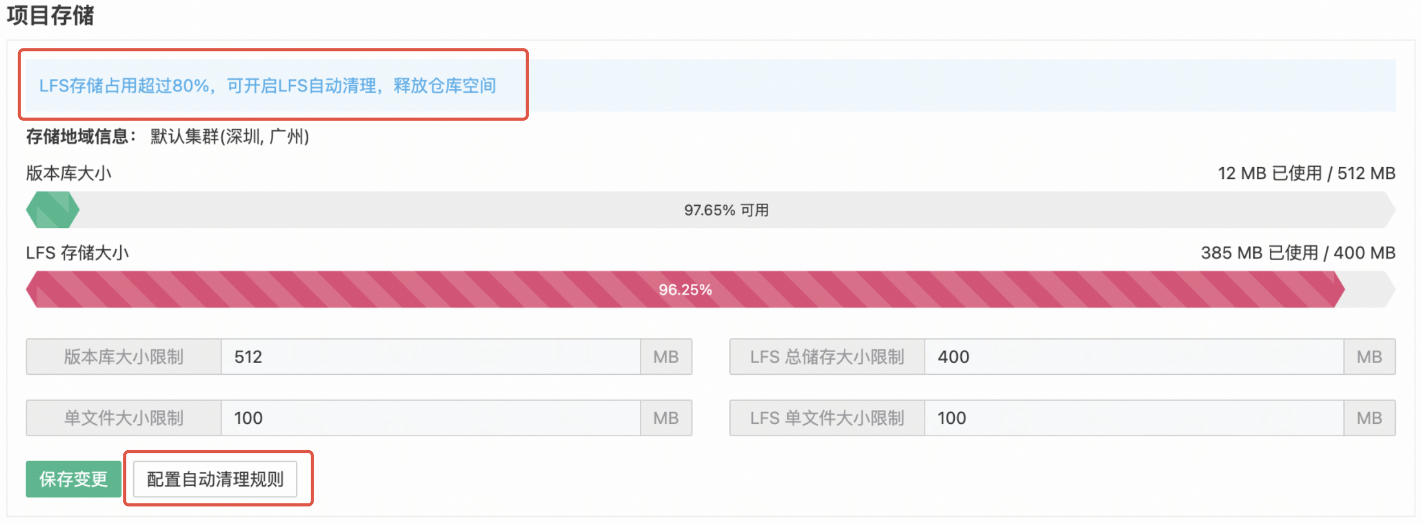
Task: Click the 97.65% 可用 repository usage bar
Action: click(x=726, y=210)
